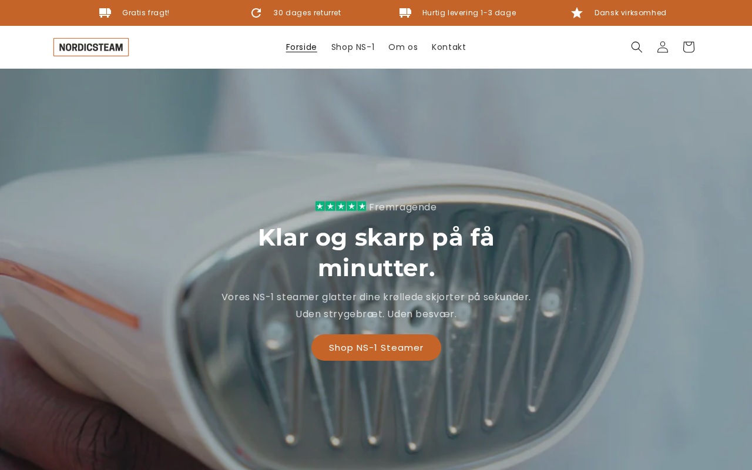Click the Klar og skarp headline
Image resolution: width=752 pixels, height=470 pixels.
[376, 253]
